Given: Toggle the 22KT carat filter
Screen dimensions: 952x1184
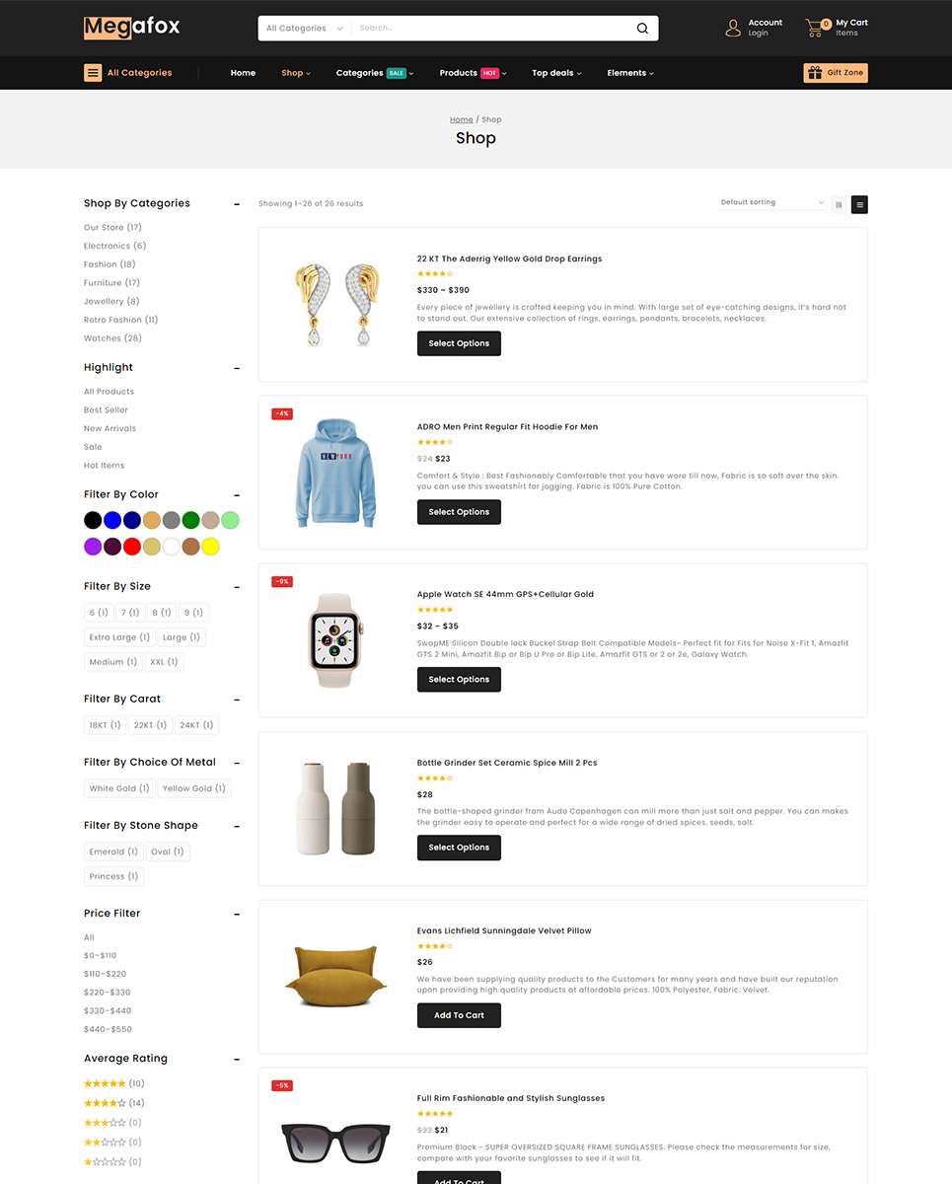Looking at the screenshot, I should click(x=150, y=725).
